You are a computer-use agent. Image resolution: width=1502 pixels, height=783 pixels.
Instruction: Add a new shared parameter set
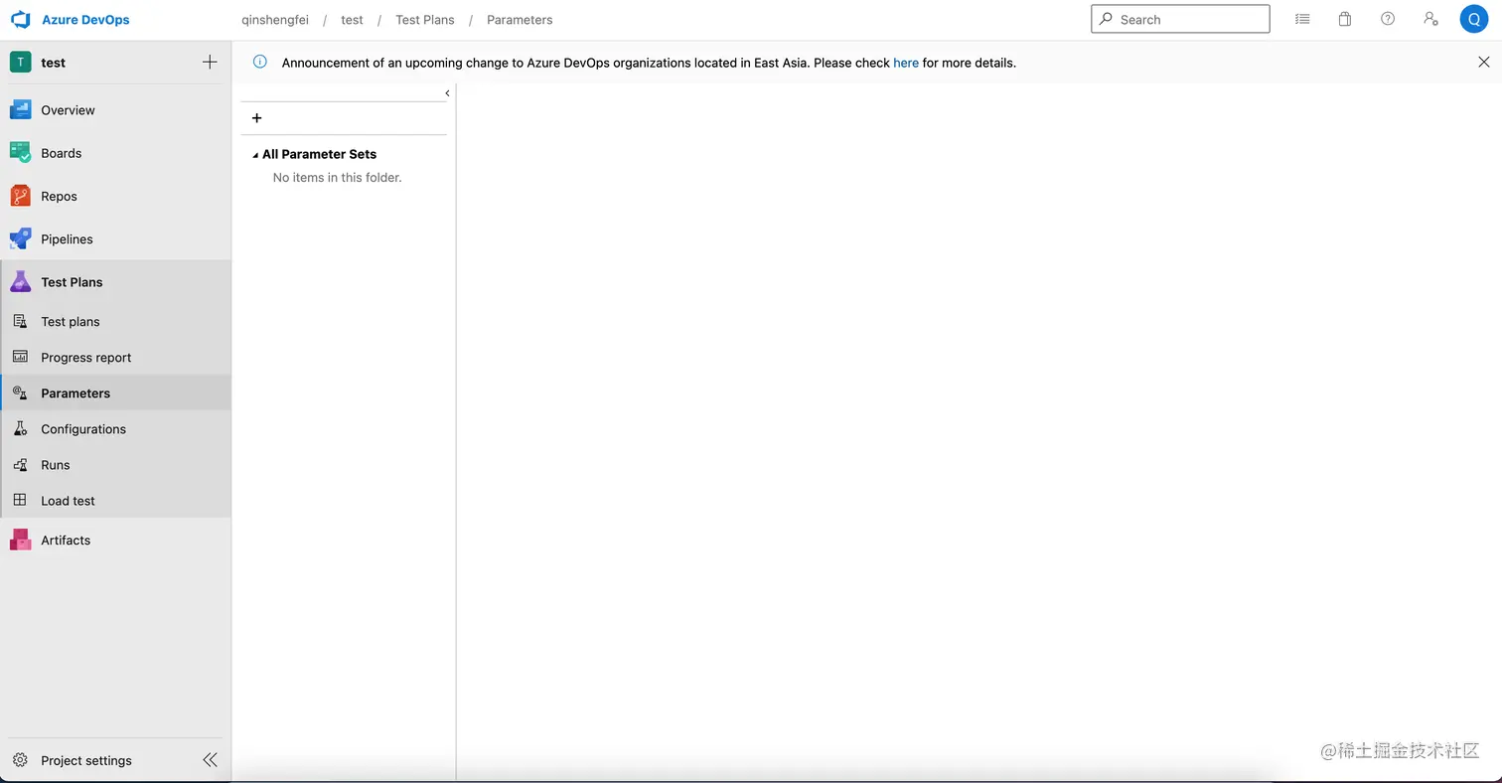tap(256, 118)
